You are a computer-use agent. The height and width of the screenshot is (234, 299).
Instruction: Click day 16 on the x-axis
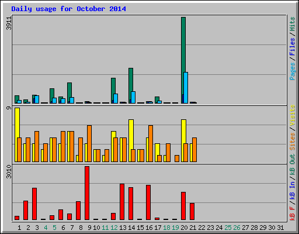[149, 228]
